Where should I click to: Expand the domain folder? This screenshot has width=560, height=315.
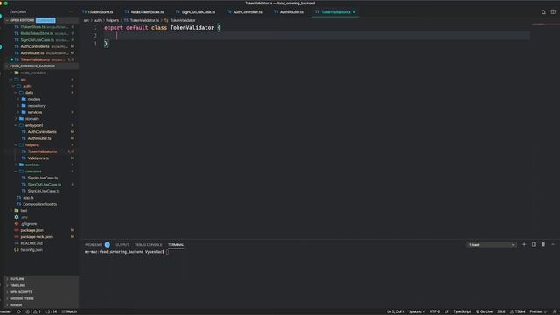(x=31, y=119)
